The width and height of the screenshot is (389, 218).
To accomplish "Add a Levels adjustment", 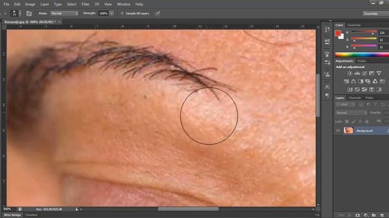I will [x=357, y=73].
